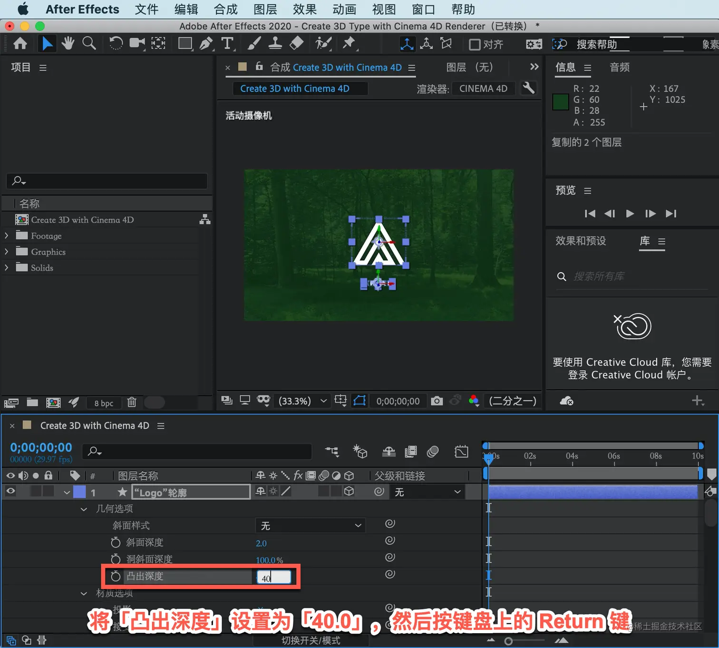This screenshot has height=648, width=719.
Task: Open the 合成 menu
Action: [x=225, y=9]
